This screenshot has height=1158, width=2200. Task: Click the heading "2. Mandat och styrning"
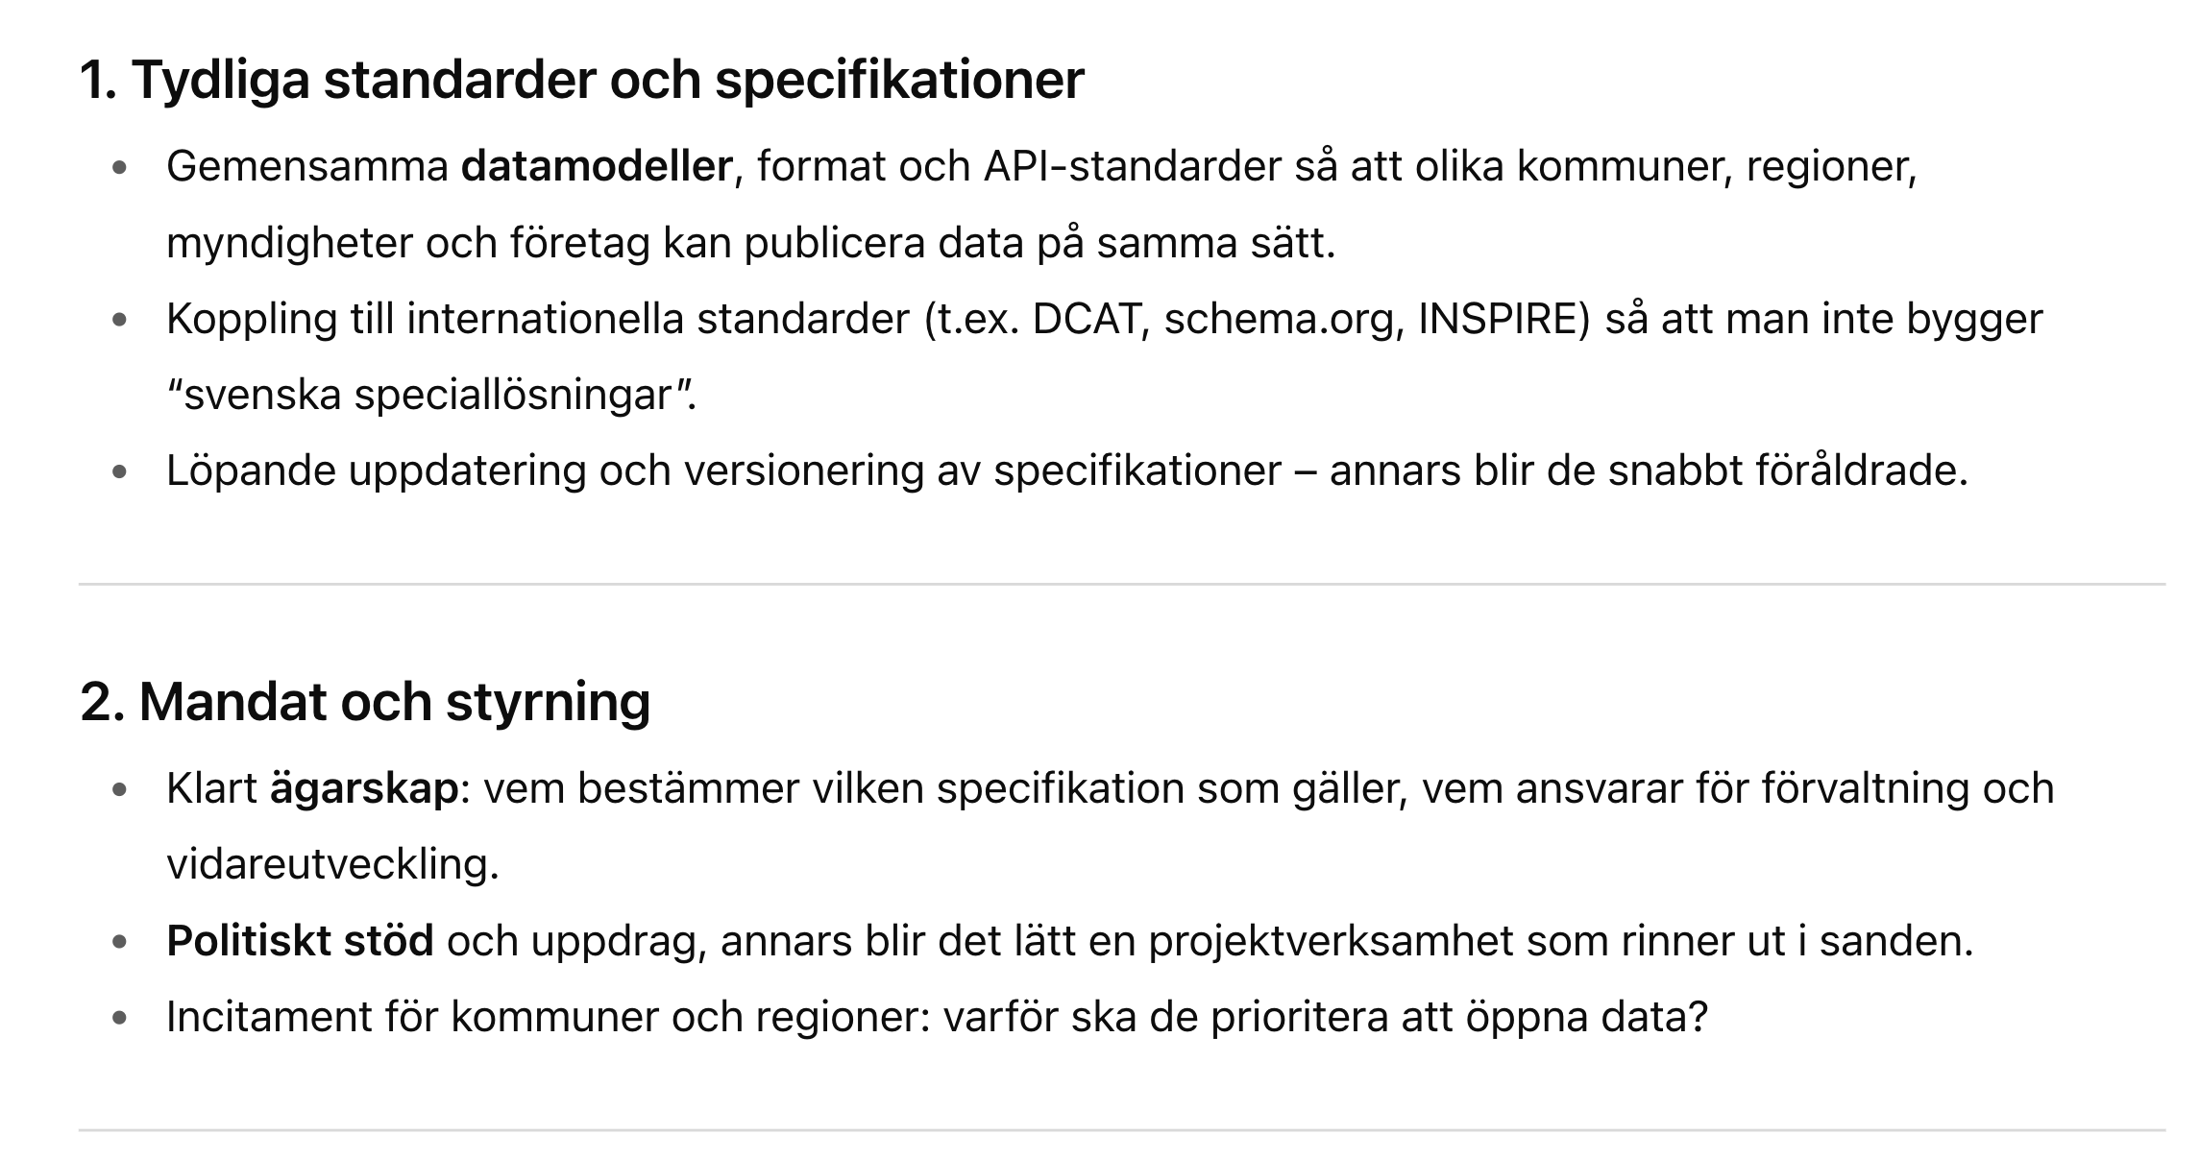(365, 702)
